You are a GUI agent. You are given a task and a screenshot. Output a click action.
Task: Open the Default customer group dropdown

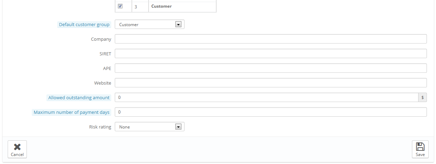[149, 24]
